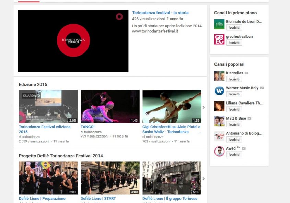Click 799 visualizzazioni text

[x=94, y=136]
